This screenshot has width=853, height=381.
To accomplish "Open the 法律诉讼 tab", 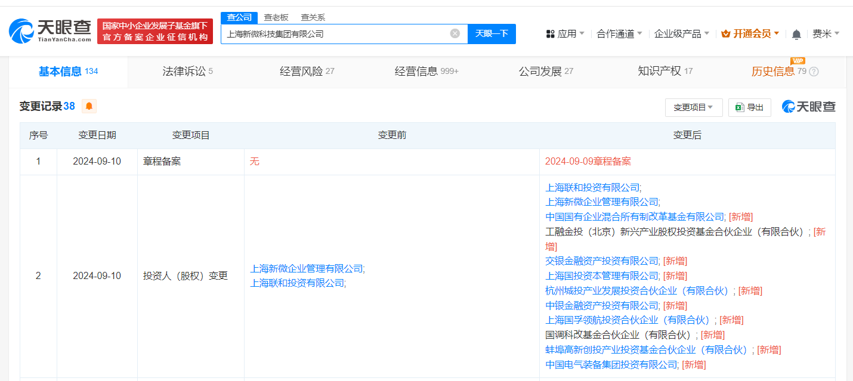I will click(x=185, y=70).
